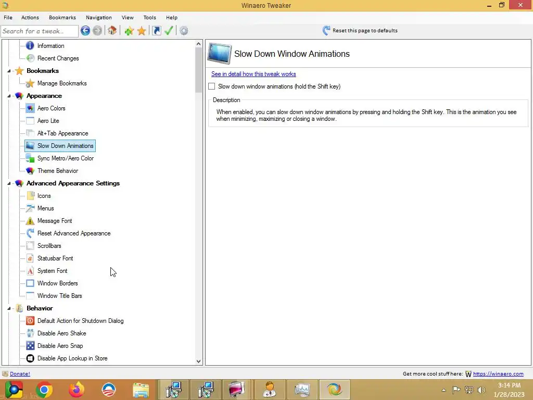Collapse the Appearance tree group
The height and width of the screenshot is (400, 533).
click(9, 96)
